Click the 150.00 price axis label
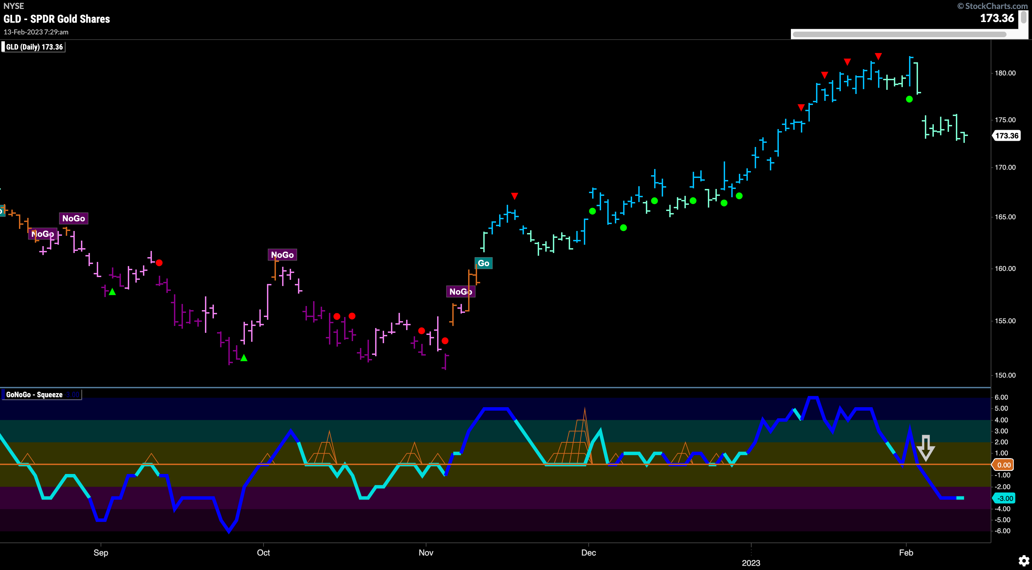This screenshot has height=570, width=1032. 1005,375
